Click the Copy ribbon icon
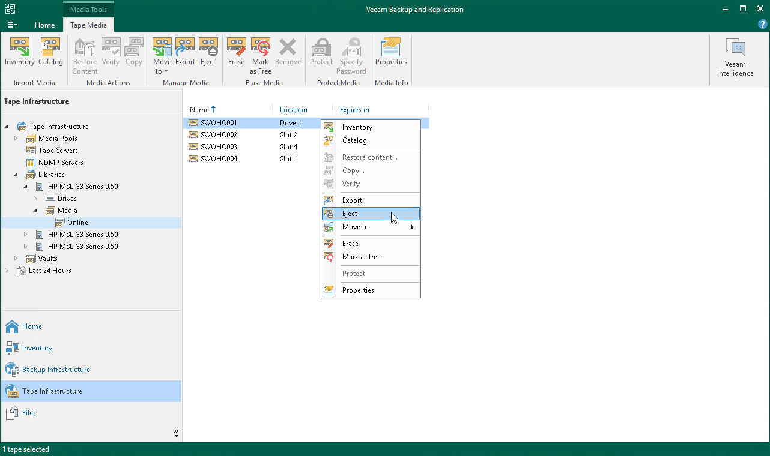Screen dimensions: 770x456 (x=134, y=47)
